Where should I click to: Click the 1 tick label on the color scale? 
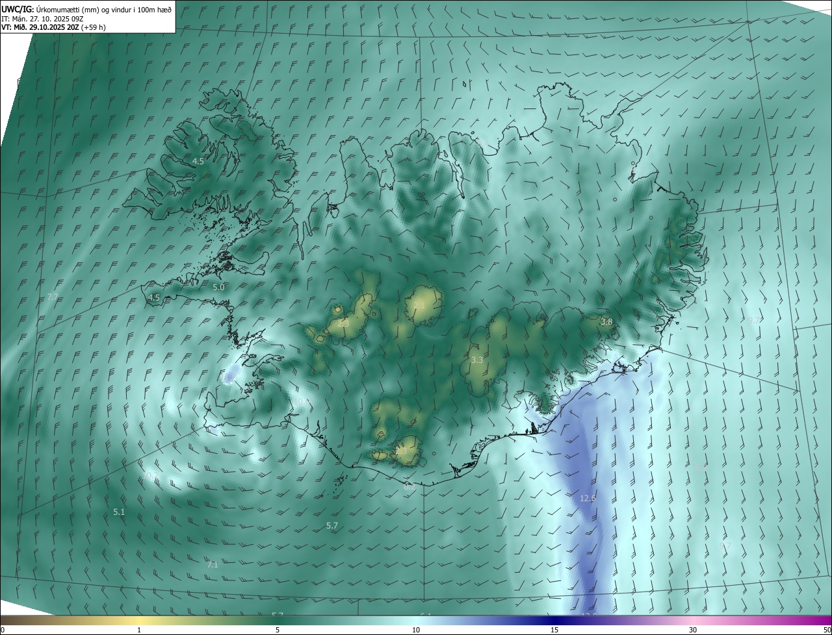pyautogui.click(x=139, y=630)
